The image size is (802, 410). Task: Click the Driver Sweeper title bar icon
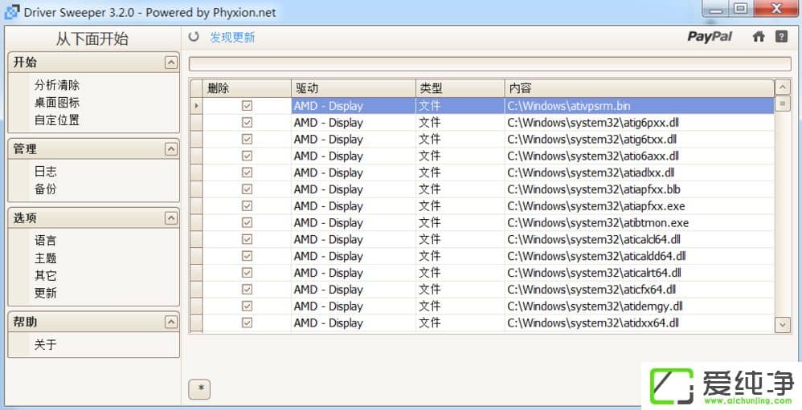[12, 12]
